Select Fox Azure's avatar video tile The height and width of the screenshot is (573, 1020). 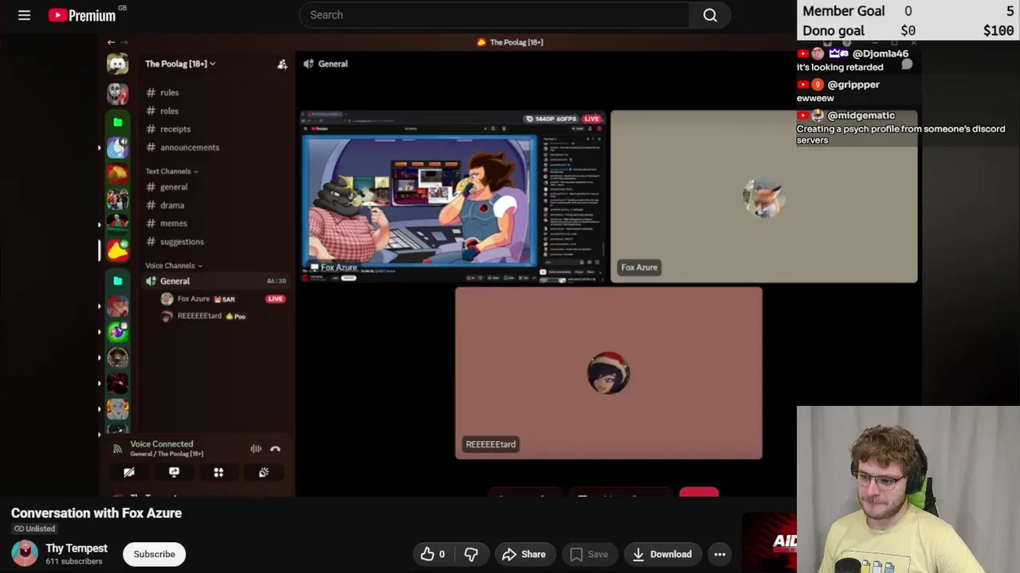pos(763,197)
